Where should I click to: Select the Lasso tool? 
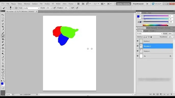click(3, 21)
